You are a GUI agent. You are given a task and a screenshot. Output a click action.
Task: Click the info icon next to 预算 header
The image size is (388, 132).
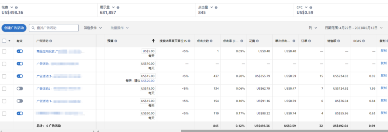tap(116, 41)
